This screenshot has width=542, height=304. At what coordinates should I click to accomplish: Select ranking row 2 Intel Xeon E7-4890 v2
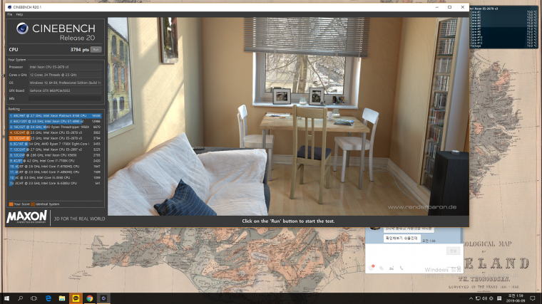(55, 121)
